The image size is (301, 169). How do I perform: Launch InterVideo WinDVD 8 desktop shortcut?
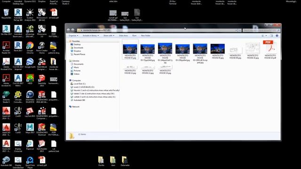[30, 97]
